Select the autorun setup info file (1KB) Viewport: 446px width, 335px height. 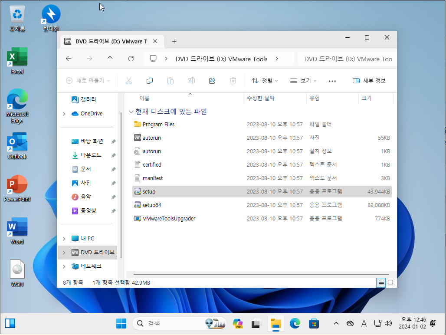pos(262,151)
